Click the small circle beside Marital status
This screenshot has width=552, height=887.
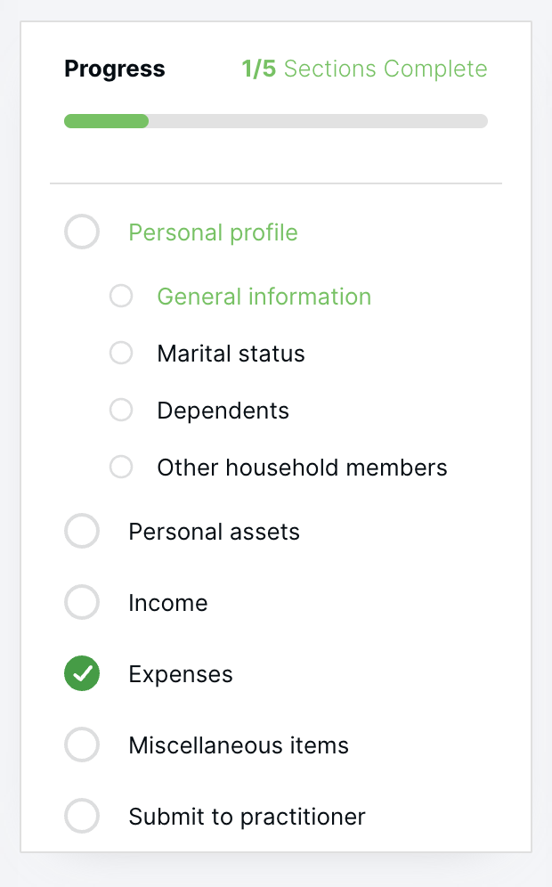tap(121, 353)
